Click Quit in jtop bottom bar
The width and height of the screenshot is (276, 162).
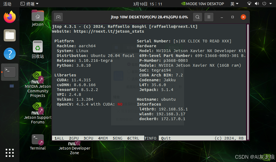[166, 138]
